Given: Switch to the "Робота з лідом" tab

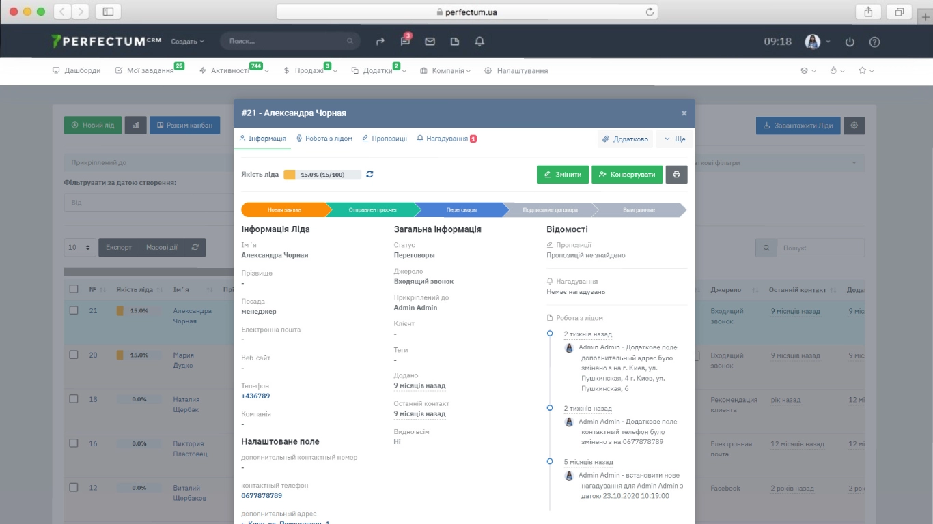Looking at the screenshot, I should click(x=324, y=139).
